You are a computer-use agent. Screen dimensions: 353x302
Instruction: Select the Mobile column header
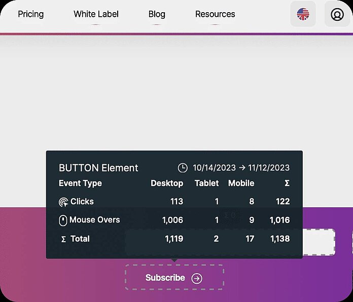coord(241,183)
